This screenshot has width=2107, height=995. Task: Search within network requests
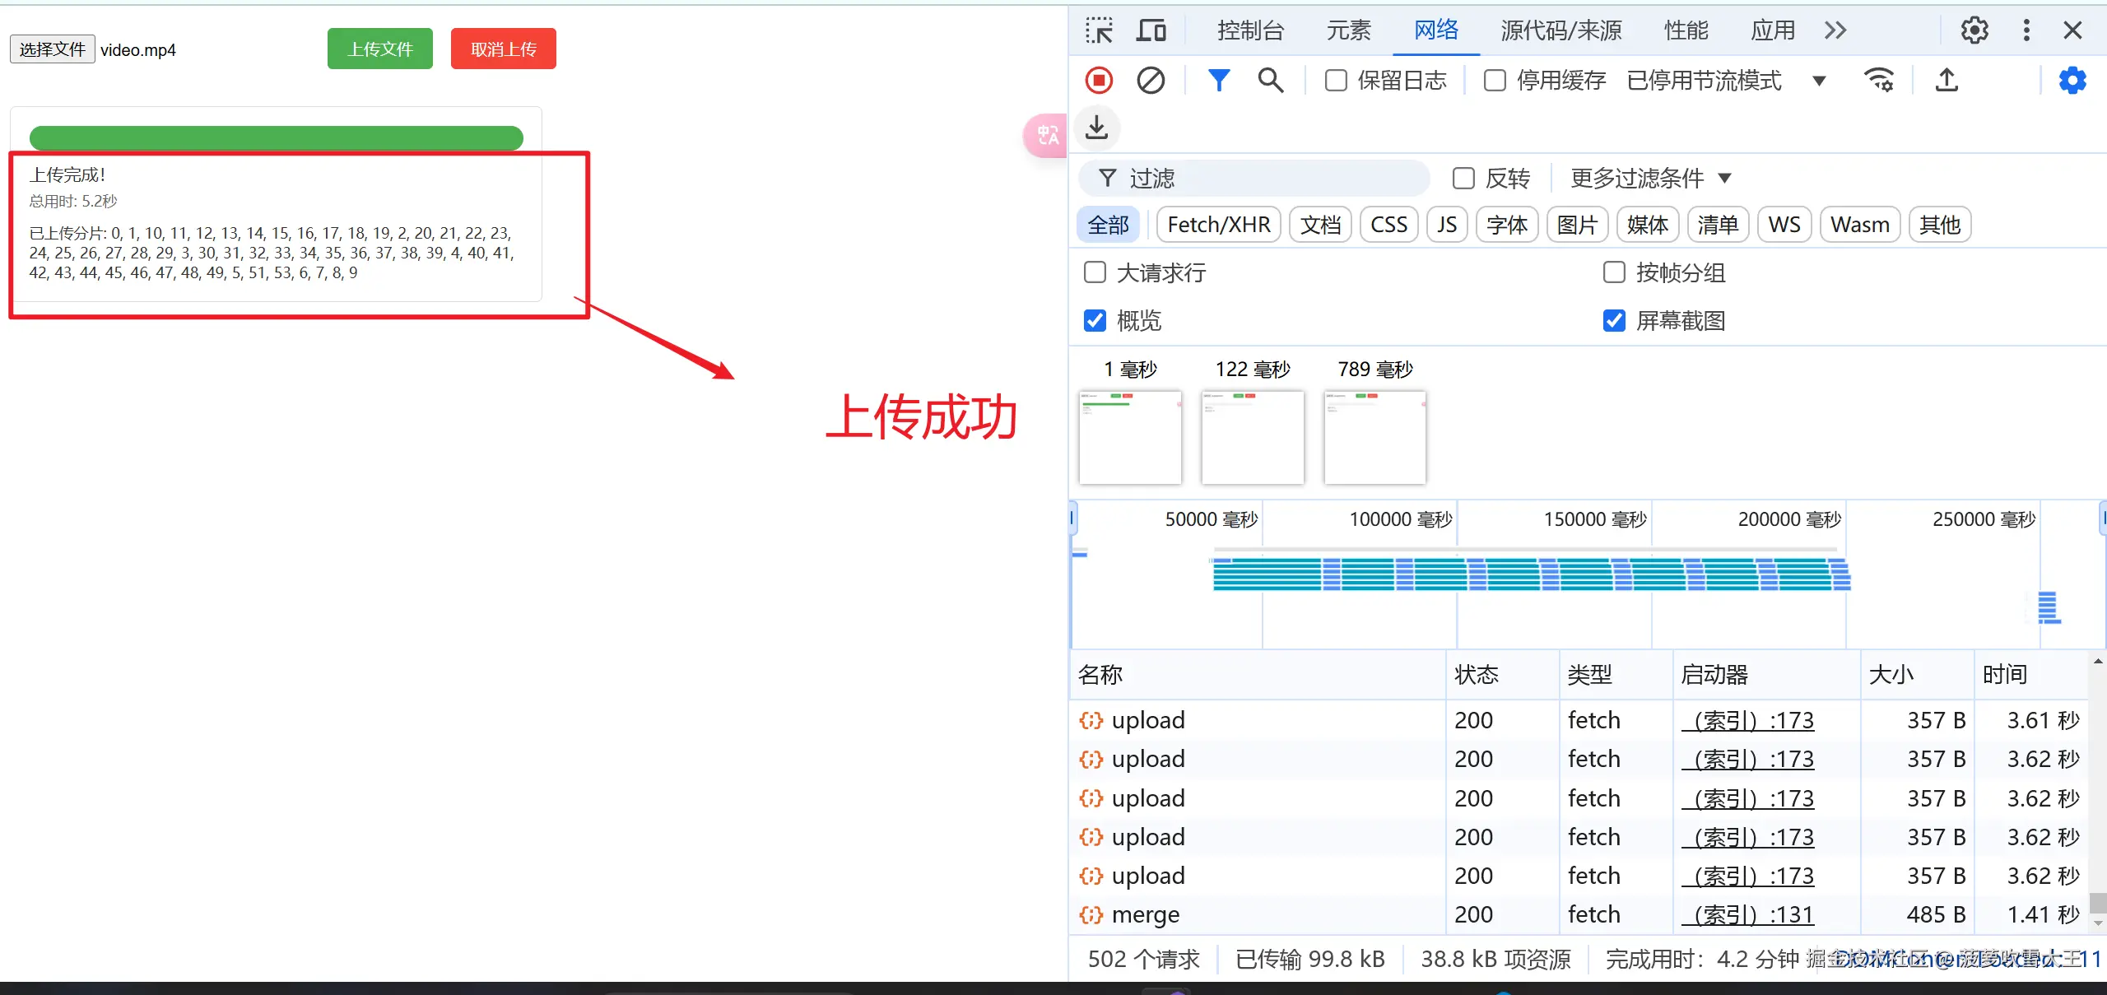(x=1270, y=80)
